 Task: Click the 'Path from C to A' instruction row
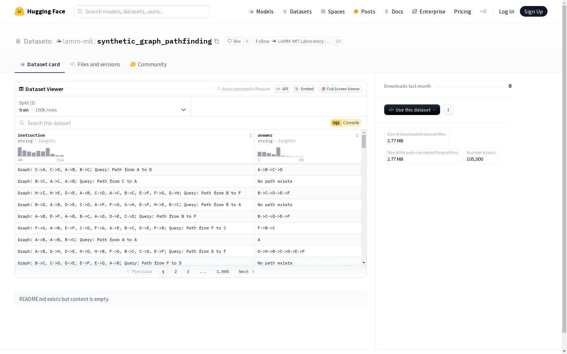[x=135, y=181]
